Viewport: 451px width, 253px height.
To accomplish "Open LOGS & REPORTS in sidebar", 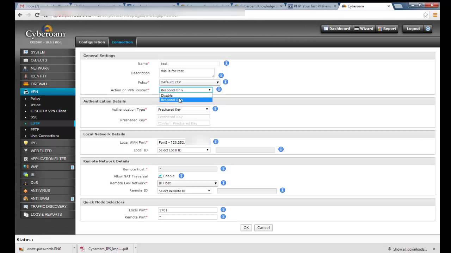I will tap(48, 214).
